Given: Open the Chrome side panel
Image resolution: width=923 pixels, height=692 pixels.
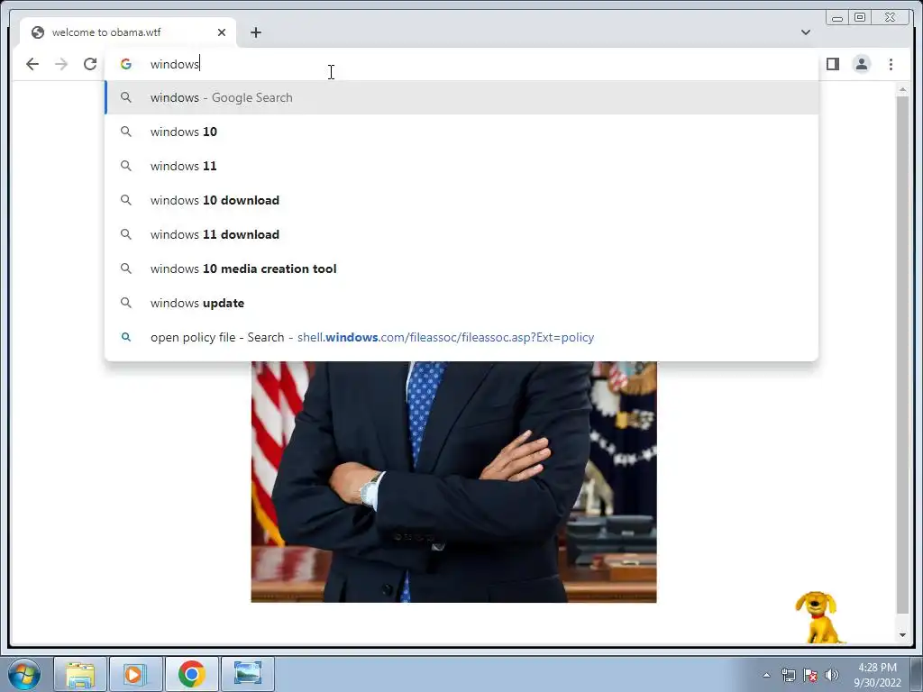Looking at the screenshot, I should pyautogui.click(x=832, y=64).
